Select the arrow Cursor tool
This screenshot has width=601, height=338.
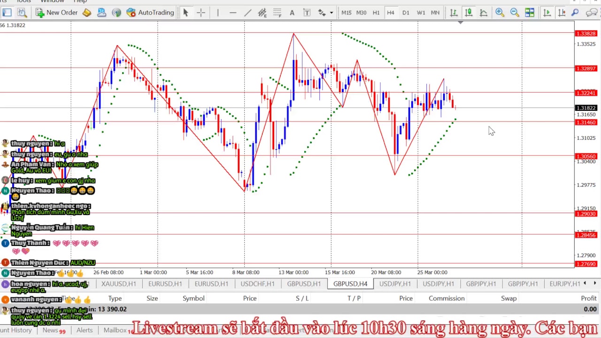tap(185, 13)
